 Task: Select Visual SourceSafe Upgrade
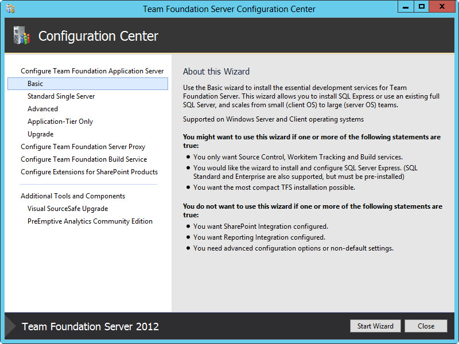tap(67, 208)
